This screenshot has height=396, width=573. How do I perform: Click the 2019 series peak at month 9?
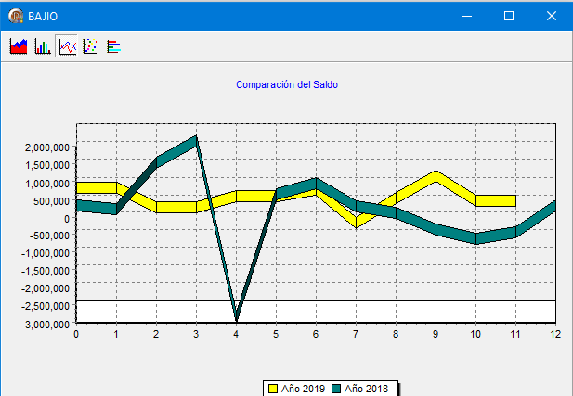coord(436,176)
